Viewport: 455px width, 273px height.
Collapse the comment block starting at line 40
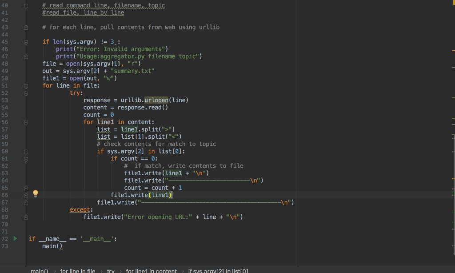pyautogui.click(x=26, y=6)
